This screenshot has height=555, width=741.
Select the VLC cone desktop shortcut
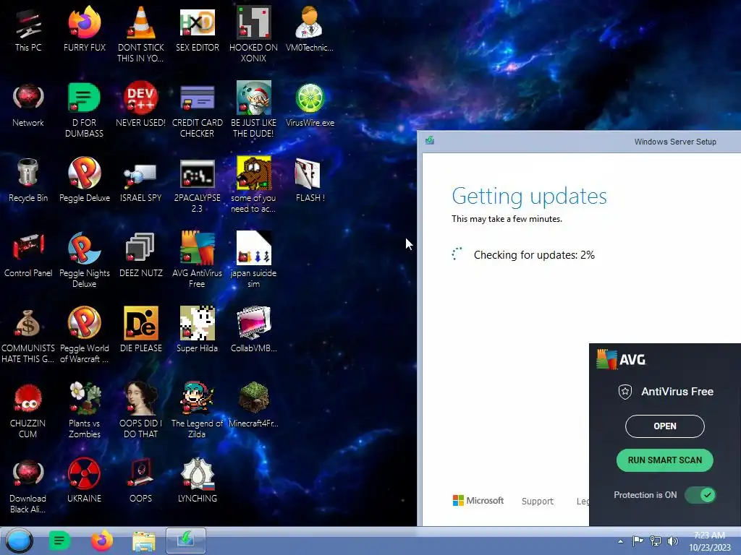[141, 34]
